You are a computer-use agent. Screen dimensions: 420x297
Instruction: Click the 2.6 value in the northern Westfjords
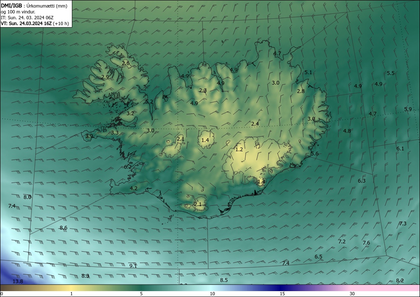pyautogui.click(x=126, y=63)
